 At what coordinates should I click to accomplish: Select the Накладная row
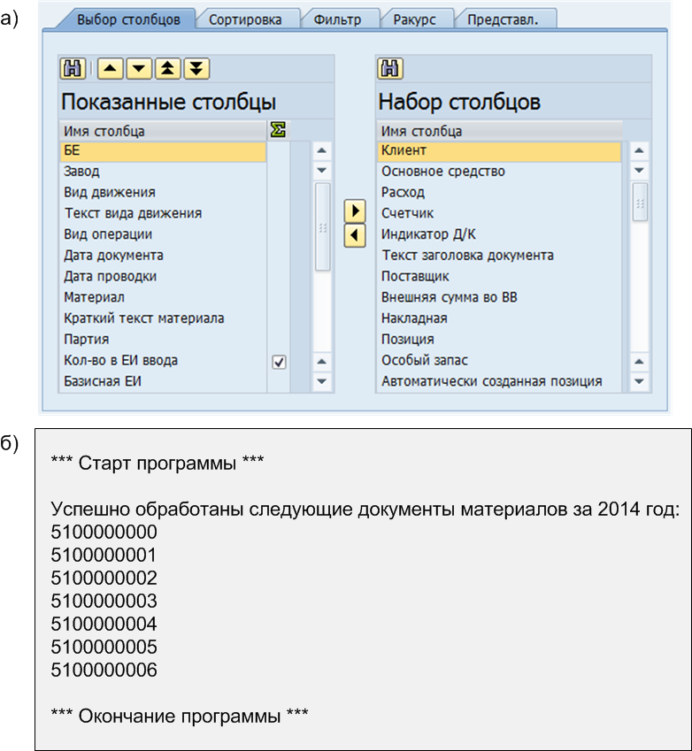pyautogui.click(x=499, y=319)
